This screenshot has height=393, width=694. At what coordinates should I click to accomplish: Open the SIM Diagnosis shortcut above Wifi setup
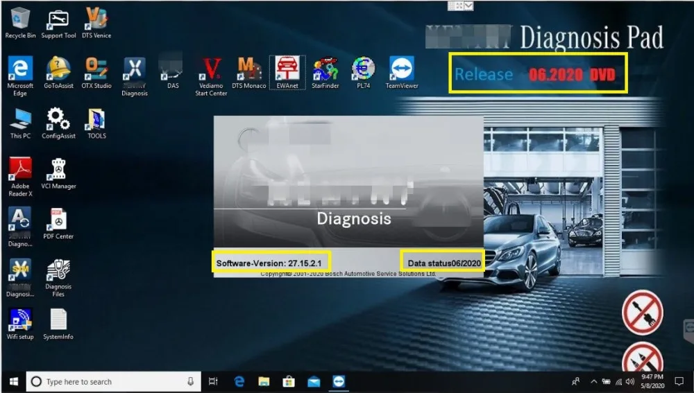[x=20, y=277]
